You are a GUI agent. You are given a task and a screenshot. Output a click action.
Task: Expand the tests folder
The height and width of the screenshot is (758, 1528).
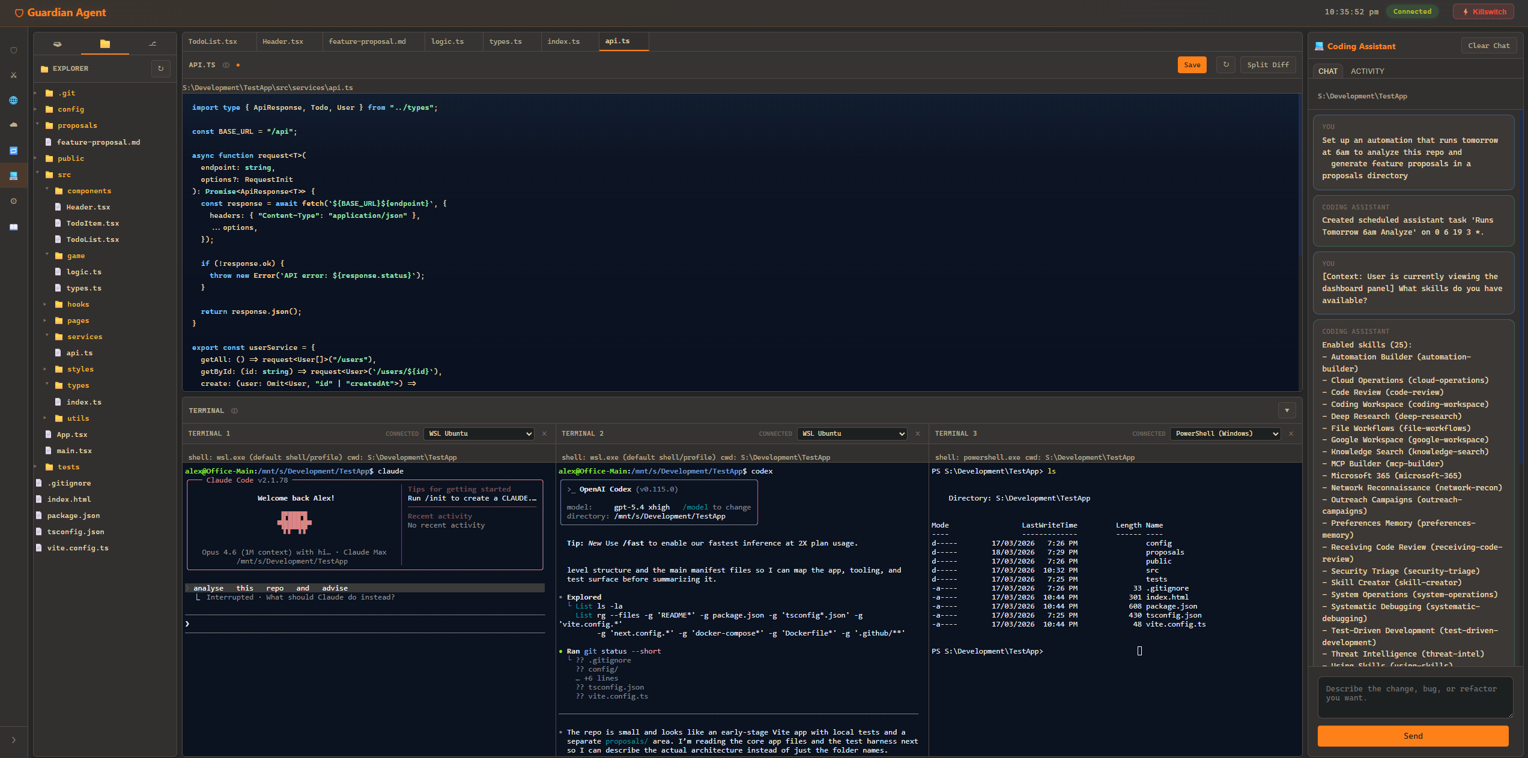point(36,467)
